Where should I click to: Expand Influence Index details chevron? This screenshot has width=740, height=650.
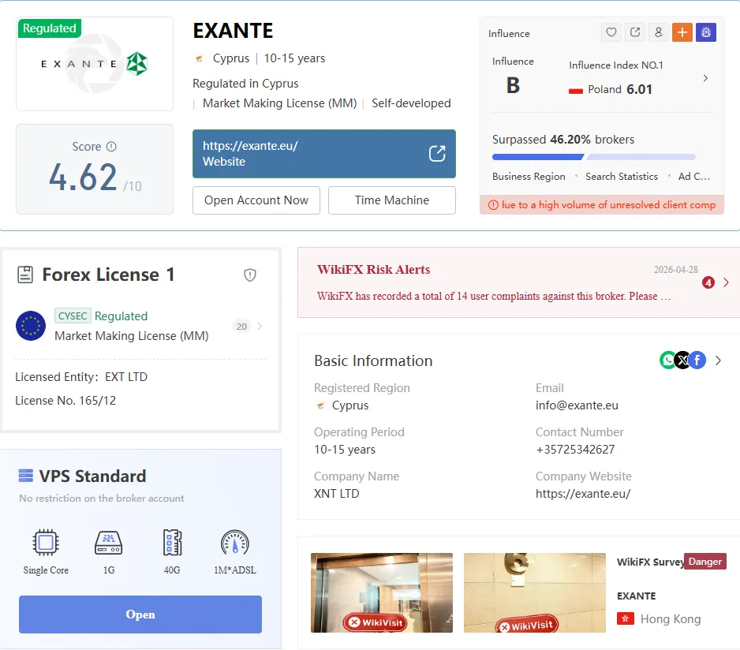coord(705,78)
